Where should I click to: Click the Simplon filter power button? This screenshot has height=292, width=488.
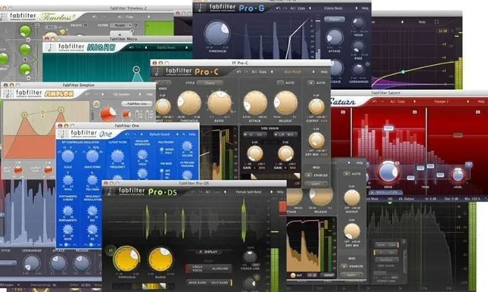coord(96,104)
